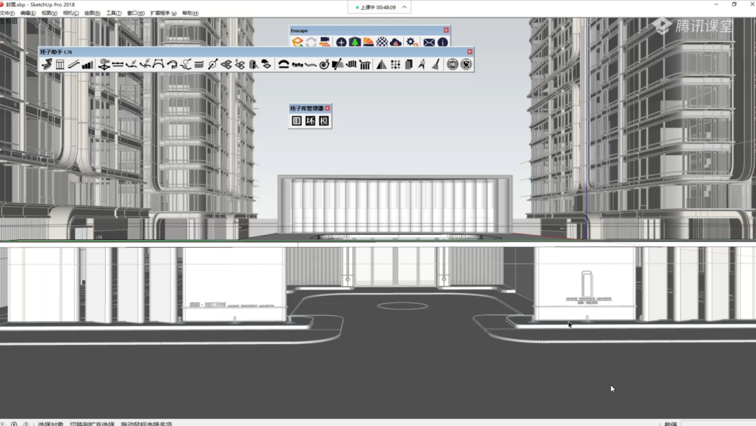Click the ascending bars step icon
The image size is (756, 426).
(87, 64)
